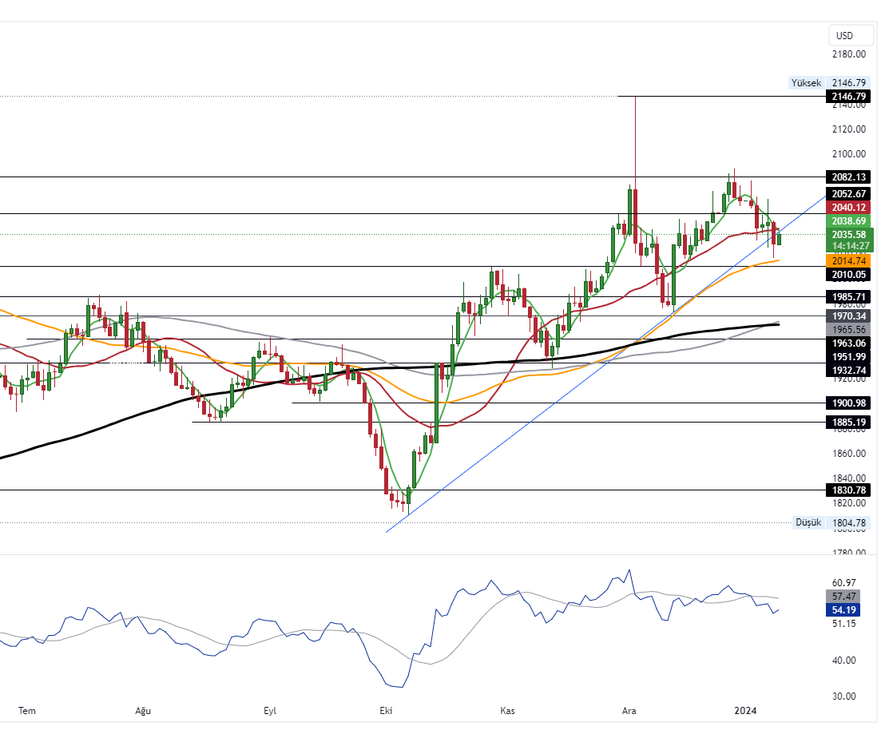This screenshot has height=750, width=885.
Task: Open the USD currency selector
Action: tap(844, 35)
